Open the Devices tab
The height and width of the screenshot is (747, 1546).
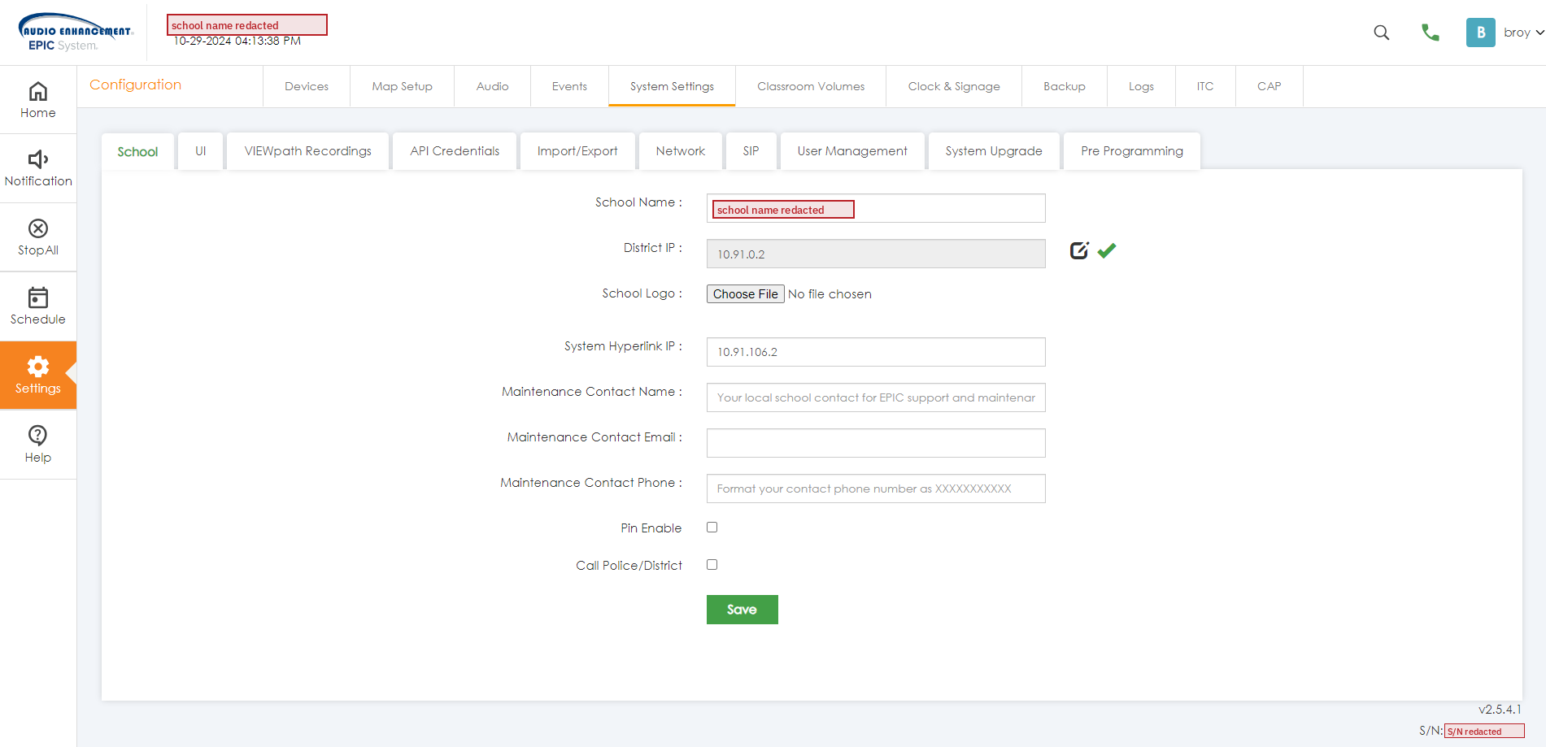tap(307, 86)
